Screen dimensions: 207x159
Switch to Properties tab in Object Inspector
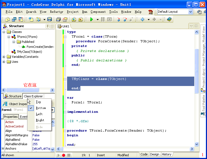point(11,117)
